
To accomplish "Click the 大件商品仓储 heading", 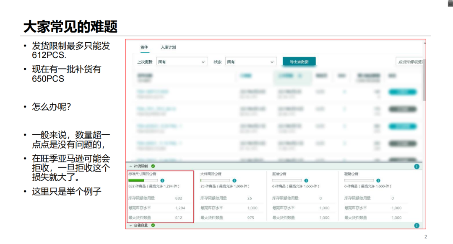I will click(x=211, y=174).
